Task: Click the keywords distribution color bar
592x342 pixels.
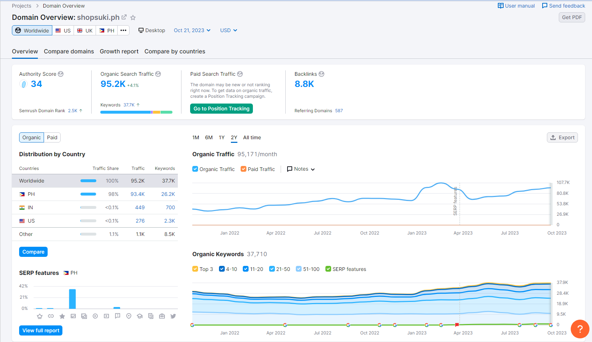Action: coord(136,112)
